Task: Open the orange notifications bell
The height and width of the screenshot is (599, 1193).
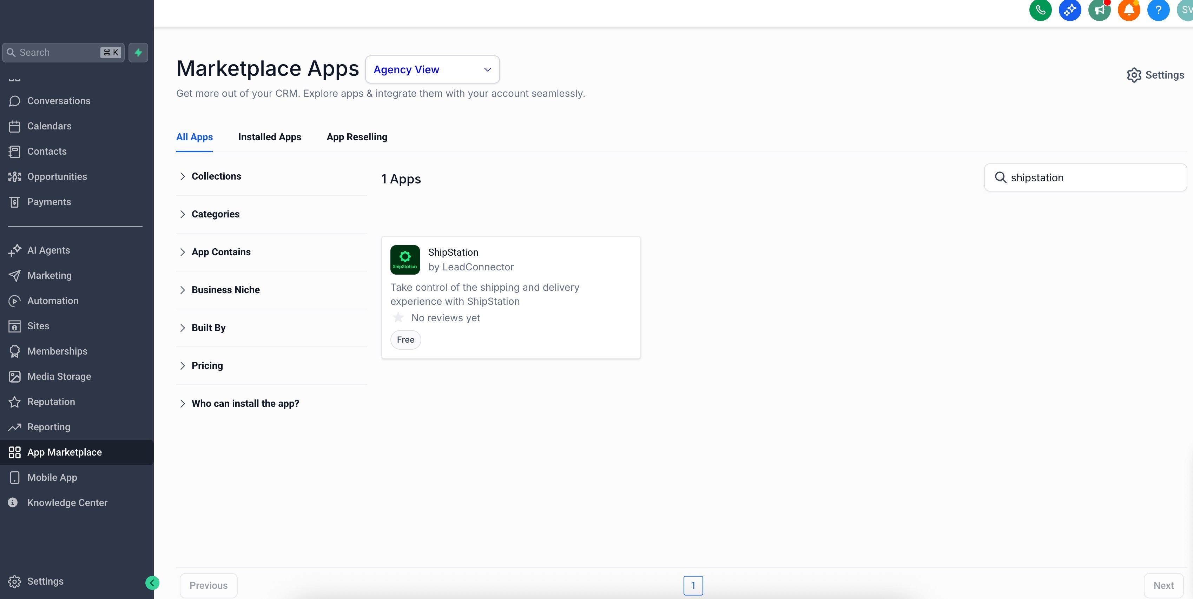Action: (x=1129, y=10)
